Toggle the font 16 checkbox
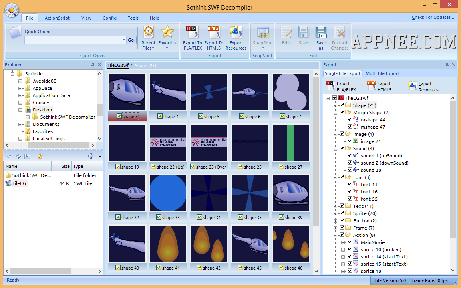461x288 pixels. coord(350,191)
